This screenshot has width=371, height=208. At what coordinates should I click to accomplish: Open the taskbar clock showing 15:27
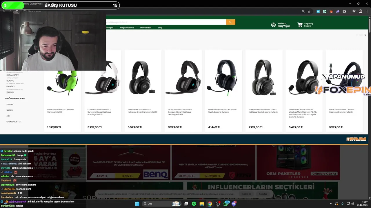click(x=363, y=204)
